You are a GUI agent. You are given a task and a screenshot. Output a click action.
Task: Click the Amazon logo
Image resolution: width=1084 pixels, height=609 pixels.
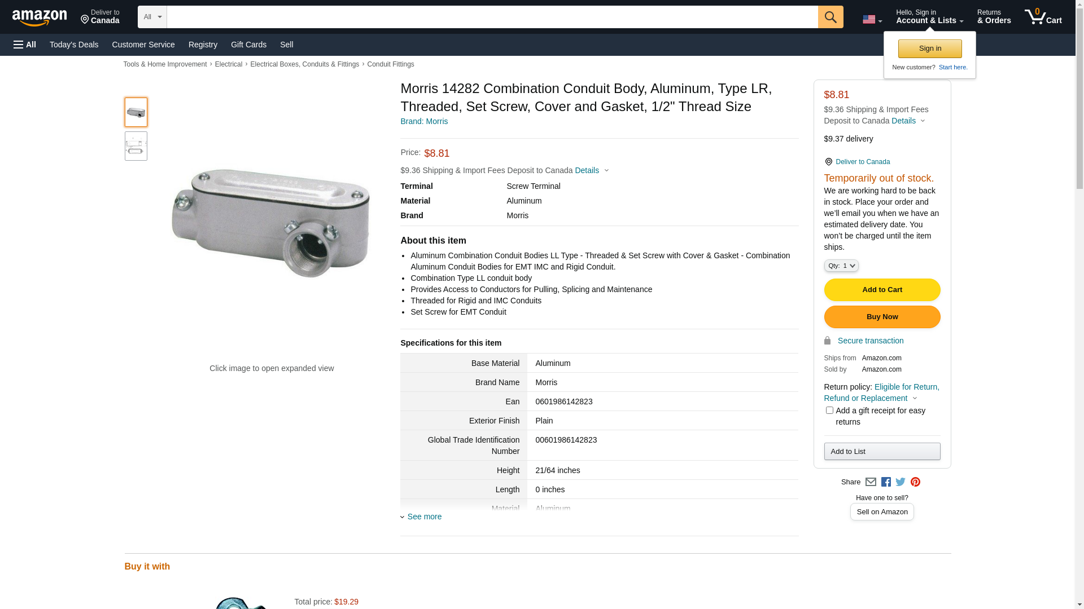(40, 17)
